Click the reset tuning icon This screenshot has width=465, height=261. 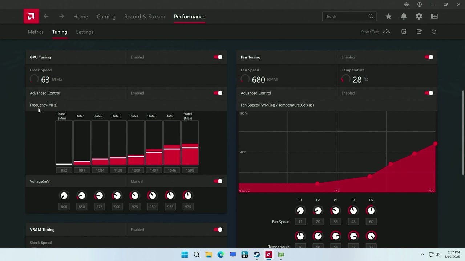pos(434,32)
